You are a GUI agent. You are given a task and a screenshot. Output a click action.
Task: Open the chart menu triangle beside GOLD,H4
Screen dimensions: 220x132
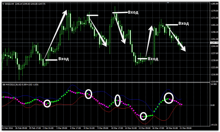click(3, 4)
